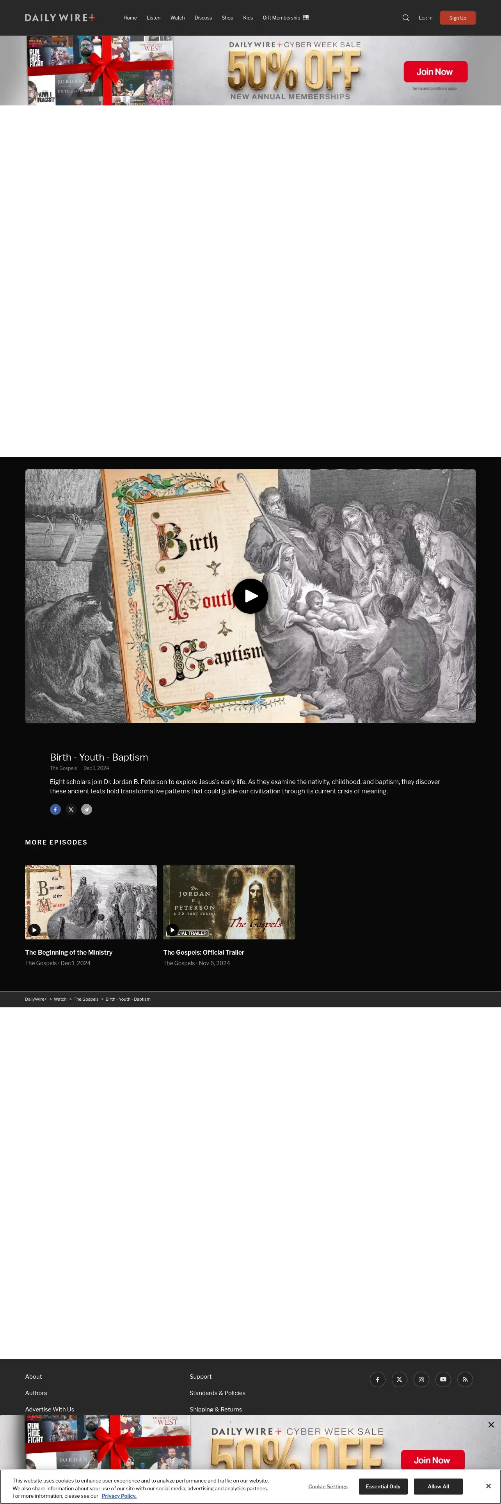Image resolution: width=501 pixels, height=1504 pixels.
Task: Open The Beginning of the Ministry title
Action: point(69,952)
